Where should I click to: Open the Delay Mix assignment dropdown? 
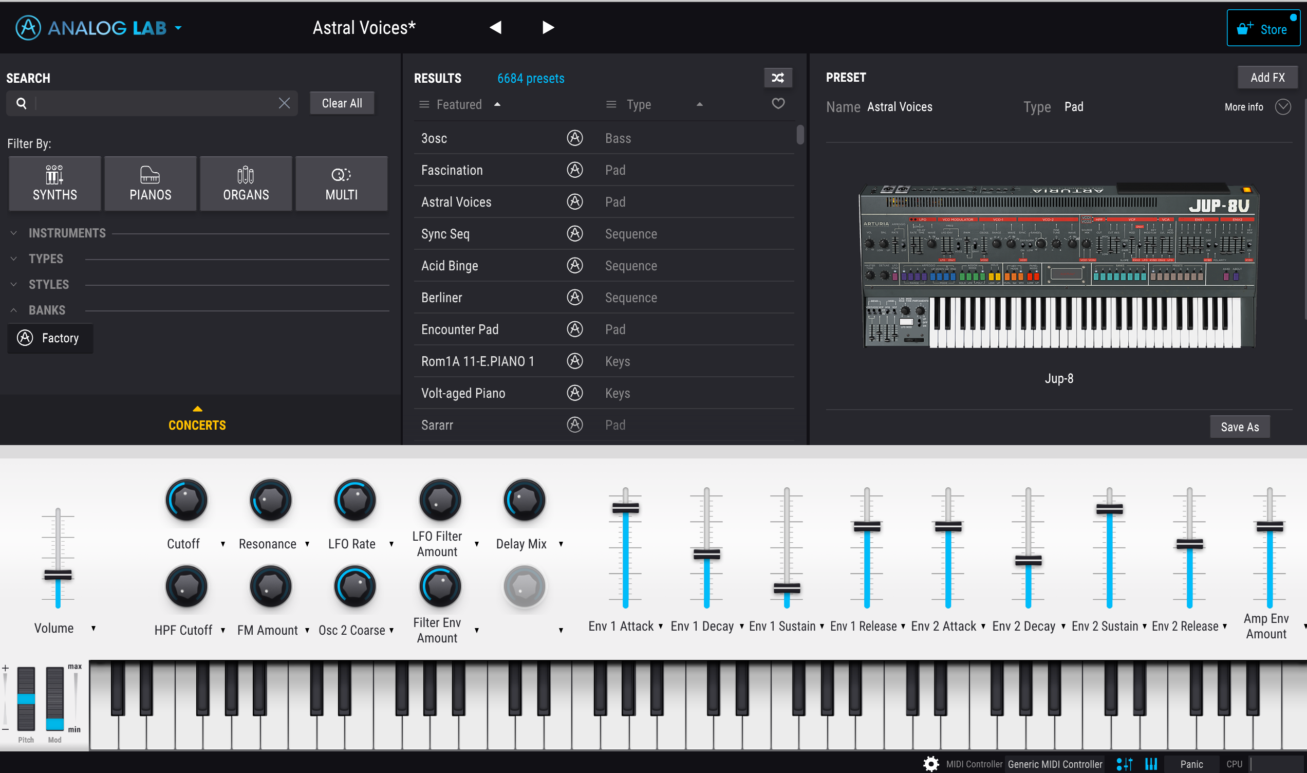561,544
